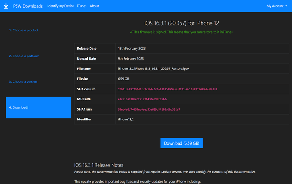This screenshot has height=184, width=292.
Task: Click the iOS 16.3.1 Release Notes heading
Action: tap(98, 165)
